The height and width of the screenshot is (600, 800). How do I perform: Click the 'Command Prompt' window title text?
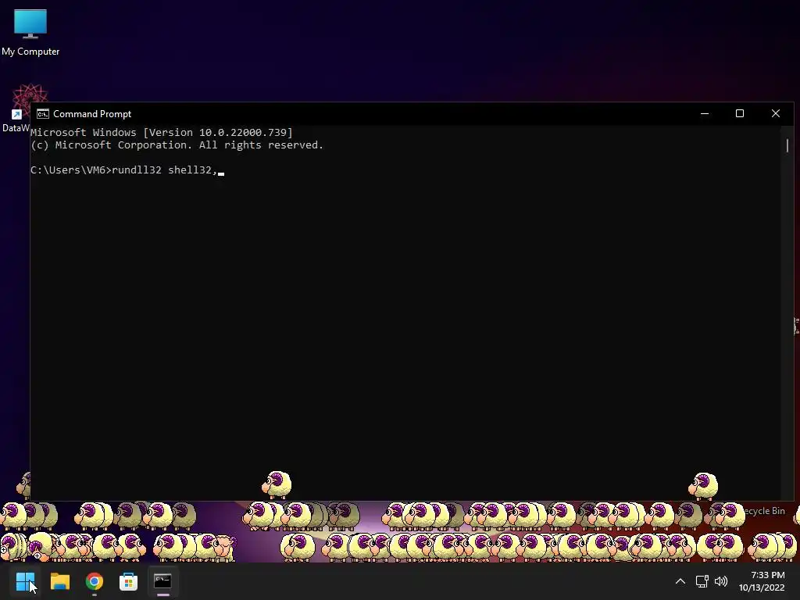pyautogui.click(x=92, y=114)
